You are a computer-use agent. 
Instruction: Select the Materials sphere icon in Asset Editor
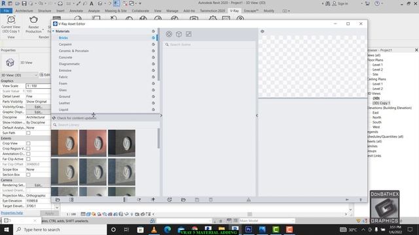pyautogui.click(x=169, y=34)
